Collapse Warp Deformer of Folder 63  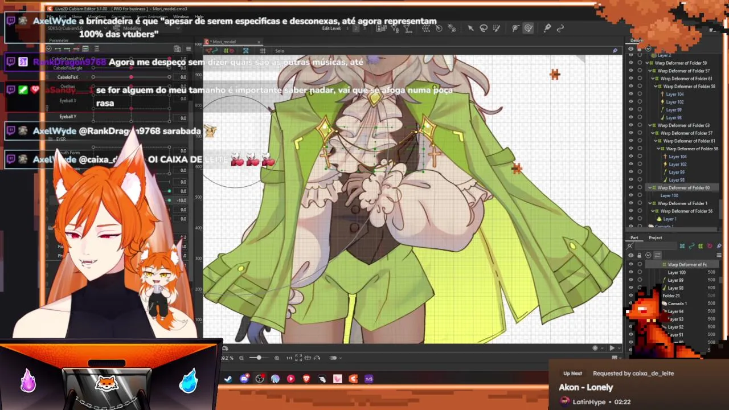pyautogui.click(x=650, y=125)
